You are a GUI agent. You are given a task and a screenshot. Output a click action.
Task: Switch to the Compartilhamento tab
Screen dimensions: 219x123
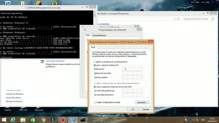[x=99, y=36]
